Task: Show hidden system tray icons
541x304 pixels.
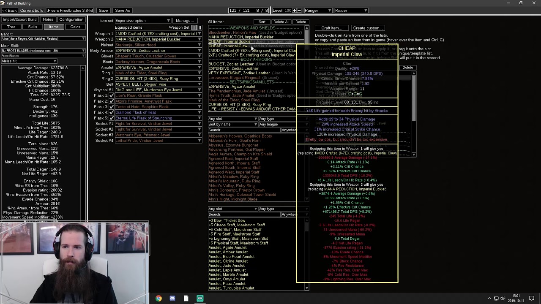Action: (489, 299)
